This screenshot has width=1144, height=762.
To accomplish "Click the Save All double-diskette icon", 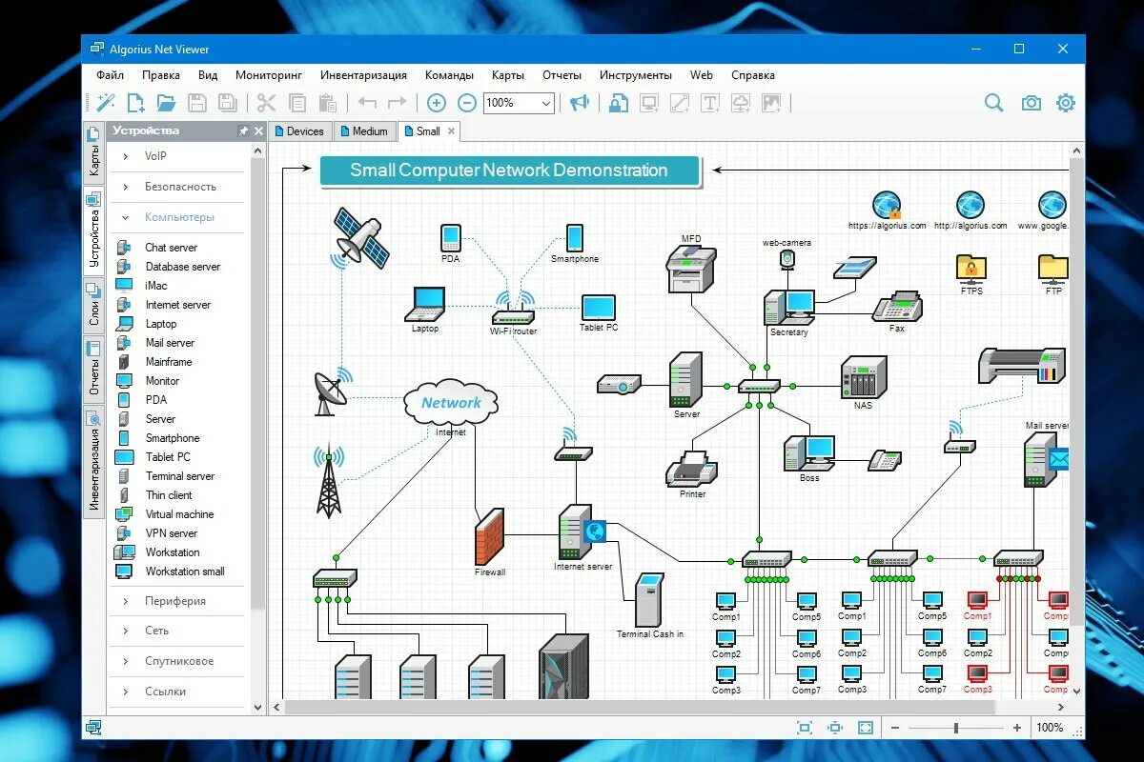I will (x=227, y=103).
